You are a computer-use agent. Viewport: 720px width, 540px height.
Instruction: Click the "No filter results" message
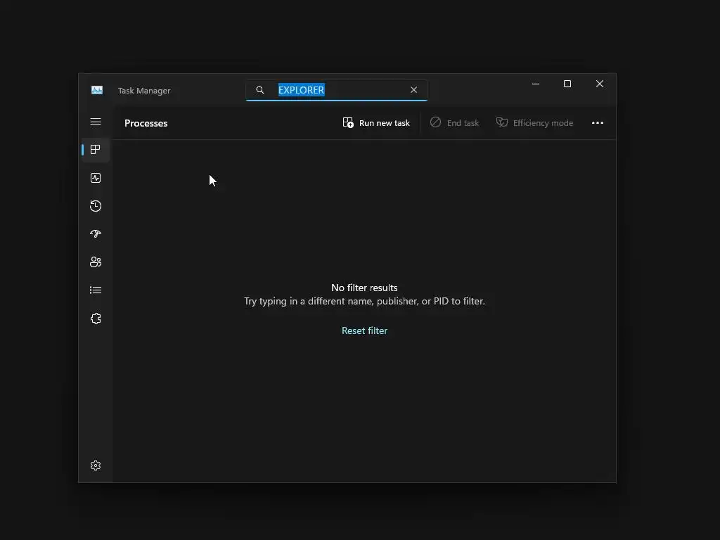365,288
